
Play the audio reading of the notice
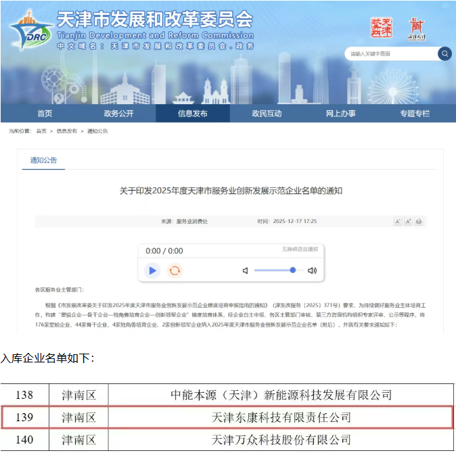tap(152, 270)
